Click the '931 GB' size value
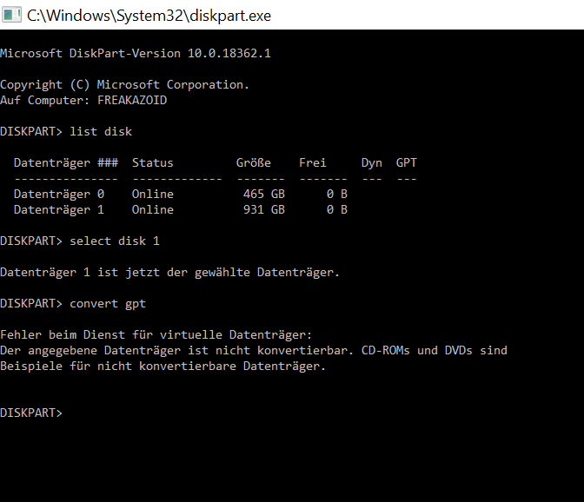Image resolution: width=584 pixels, height=502 pixels. click(263, 209)
